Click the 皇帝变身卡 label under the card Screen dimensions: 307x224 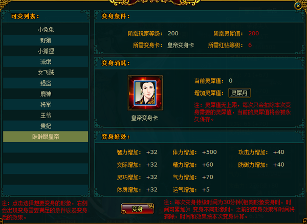144,118
